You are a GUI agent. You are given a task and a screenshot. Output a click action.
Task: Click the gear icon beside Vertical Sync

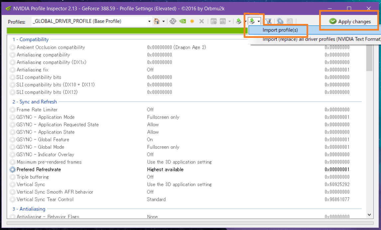pos(12,184)
